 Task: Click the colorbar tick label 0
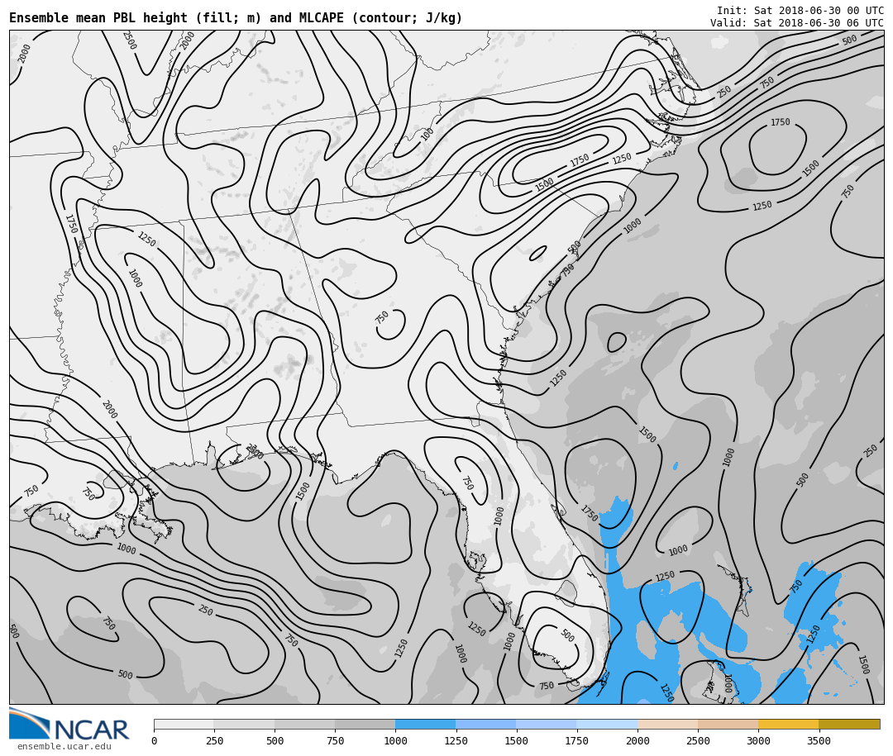pos(155,740)
